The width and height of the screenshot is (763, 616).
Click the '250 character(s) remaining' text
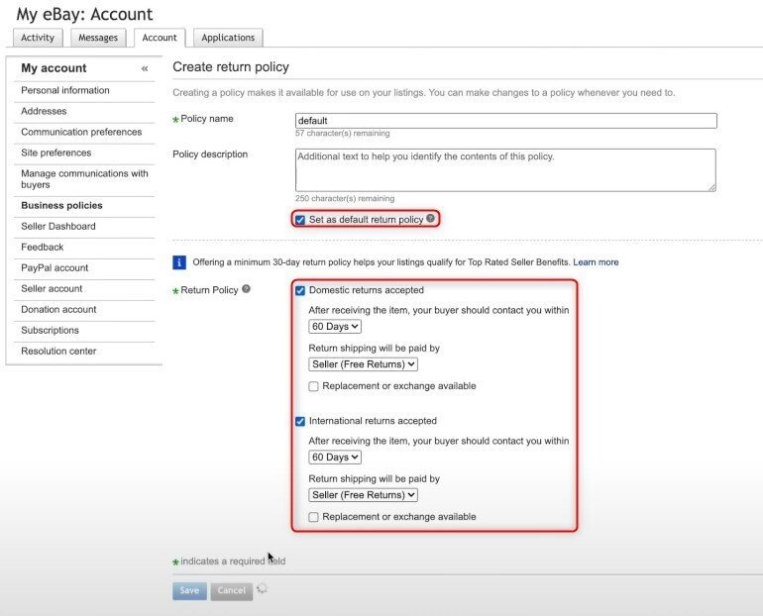click(345, 198)
